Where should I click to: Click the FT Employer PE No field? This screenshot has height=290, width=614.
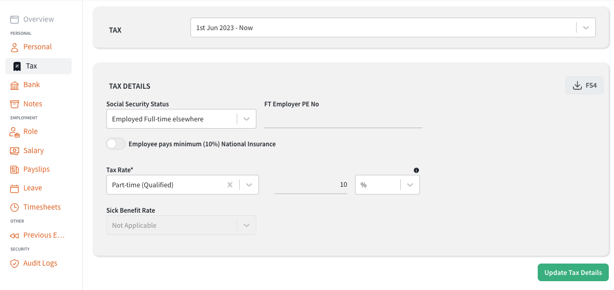344,120
